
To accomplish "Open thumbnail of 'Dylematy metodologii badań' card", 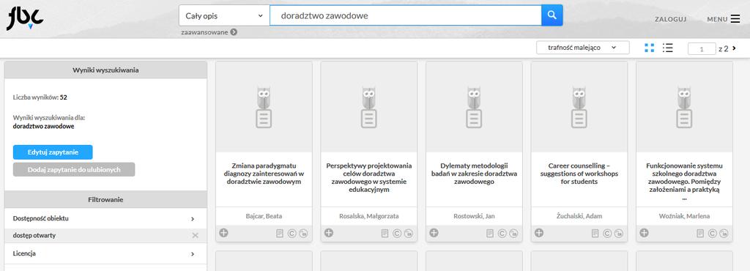I will 474,107.
